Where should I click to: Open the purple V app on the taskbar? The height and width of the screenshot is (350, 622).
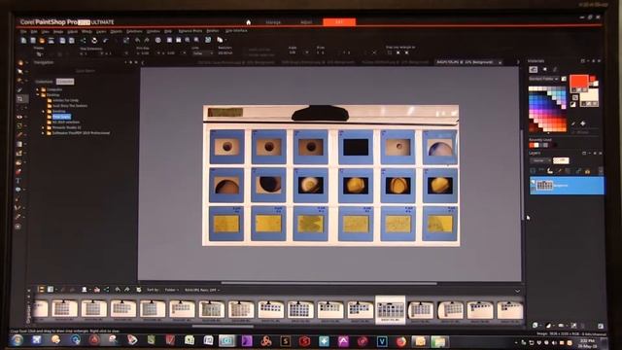coord(382,341)
